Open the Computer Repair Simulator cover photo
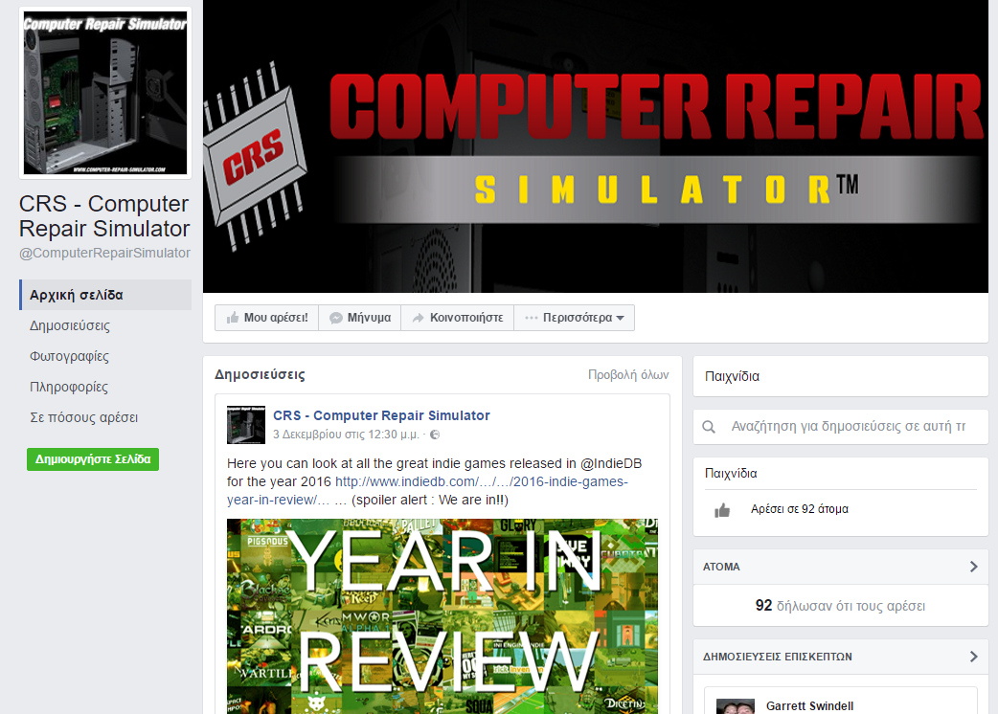This screenshot has width=998, height=714. (595, 146)
